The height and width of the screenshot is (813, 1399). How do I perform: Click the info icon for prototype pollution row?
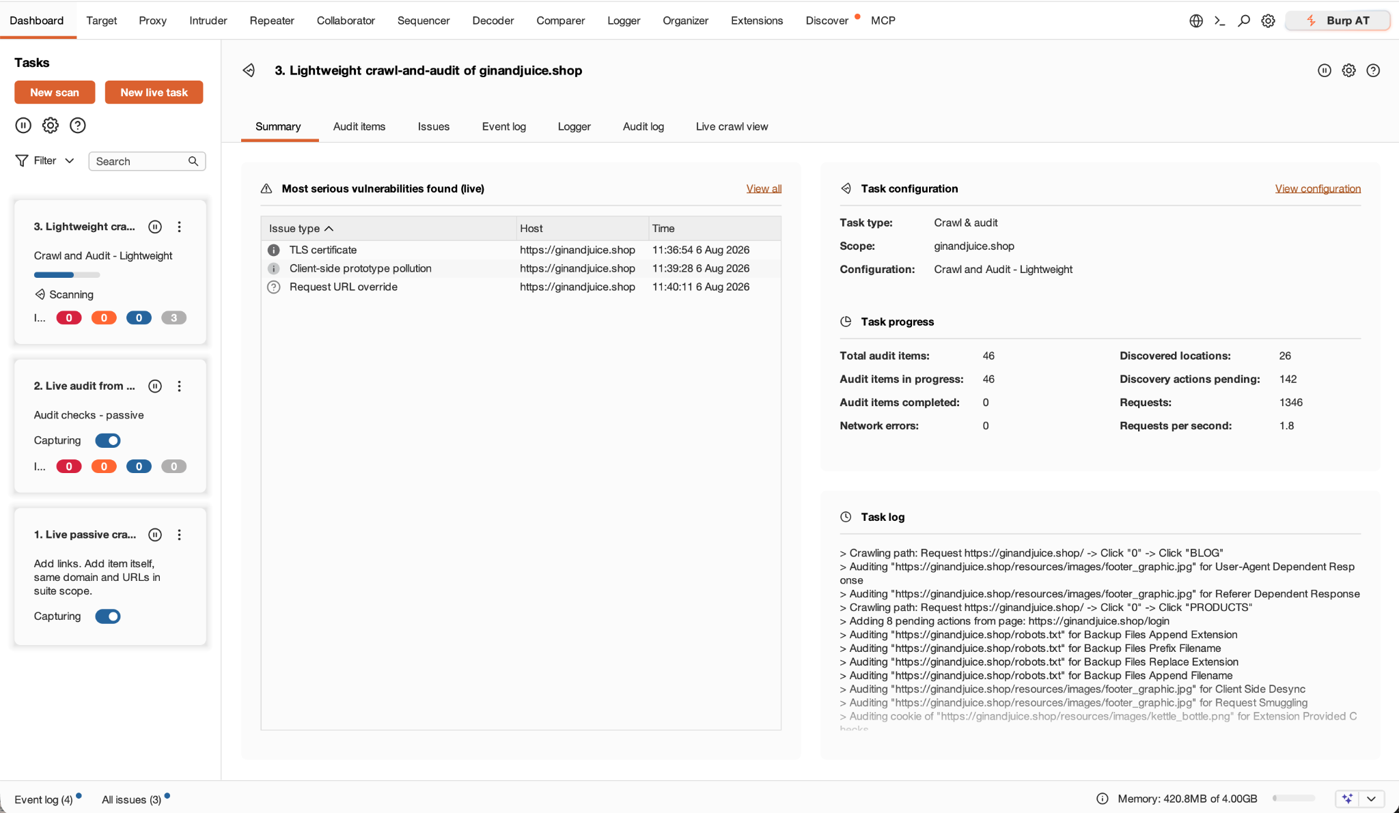(x=274, y=269)
